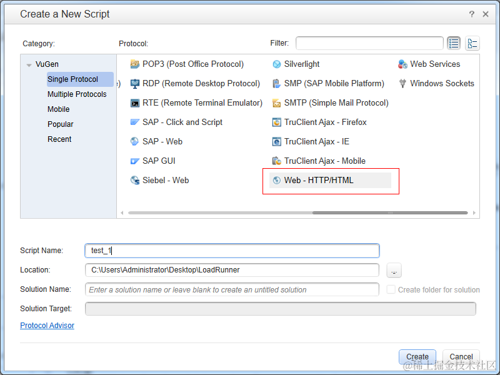Select 'SAP GUI' protocol text

pyautogui.click(x=159, y=161)
